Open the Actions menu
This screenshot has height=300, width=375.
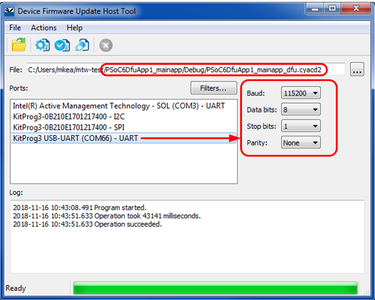coord(44,28)
